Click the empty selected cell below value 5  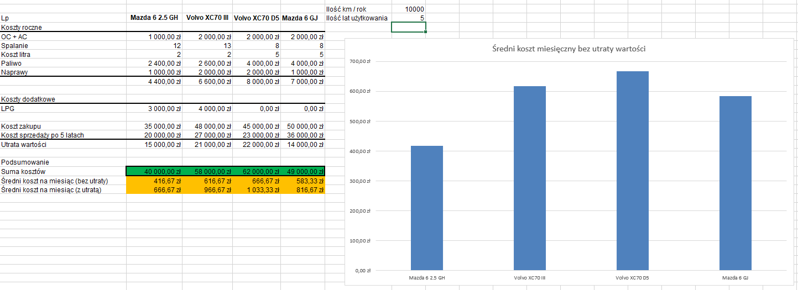408,27
